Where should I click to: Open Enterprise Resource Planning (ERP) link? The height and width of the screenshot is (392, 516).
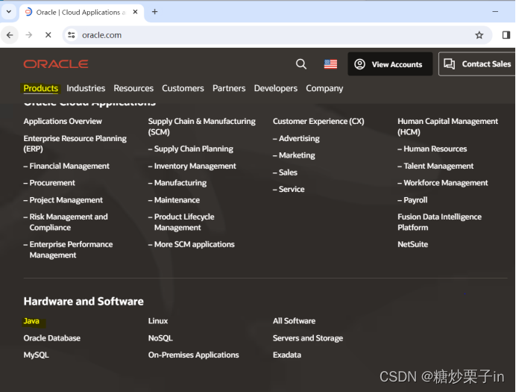pos(75,143)
